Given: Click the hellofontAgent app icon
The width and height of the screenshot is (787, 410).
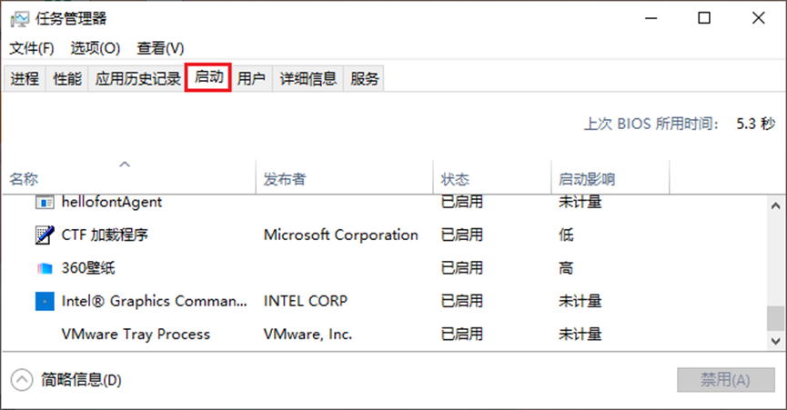Looking at the screenshot, I should (45, 203).
